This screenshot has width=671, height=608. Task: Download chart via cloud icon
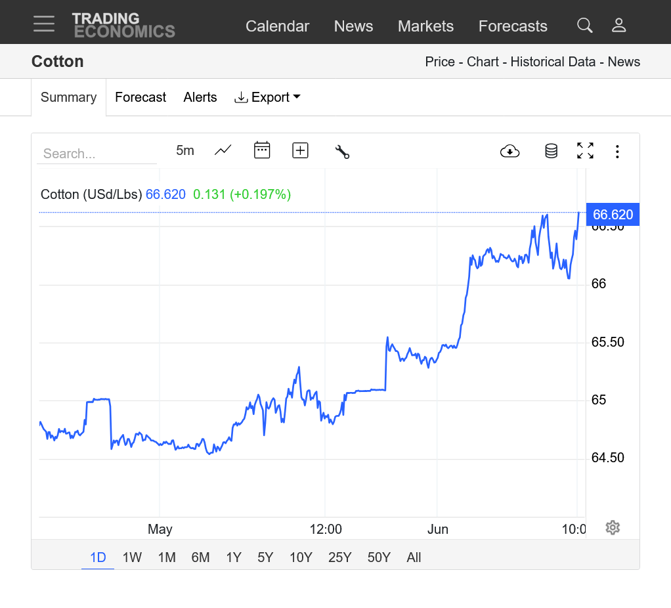point(509,151)
